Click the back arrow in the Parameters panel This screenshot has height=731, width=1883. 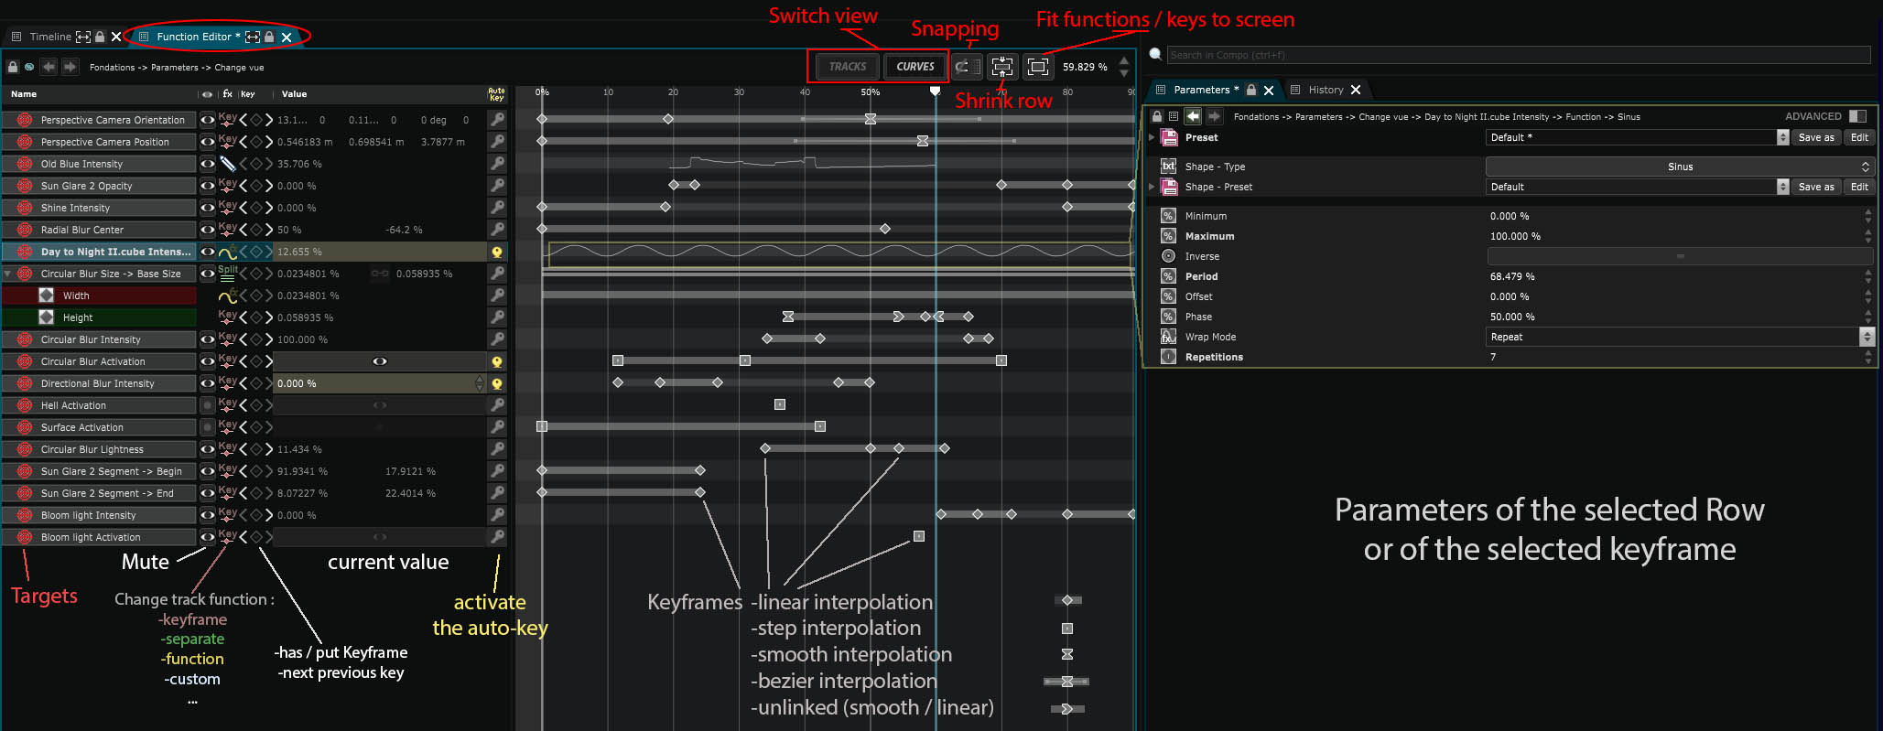pos(1193,116)
